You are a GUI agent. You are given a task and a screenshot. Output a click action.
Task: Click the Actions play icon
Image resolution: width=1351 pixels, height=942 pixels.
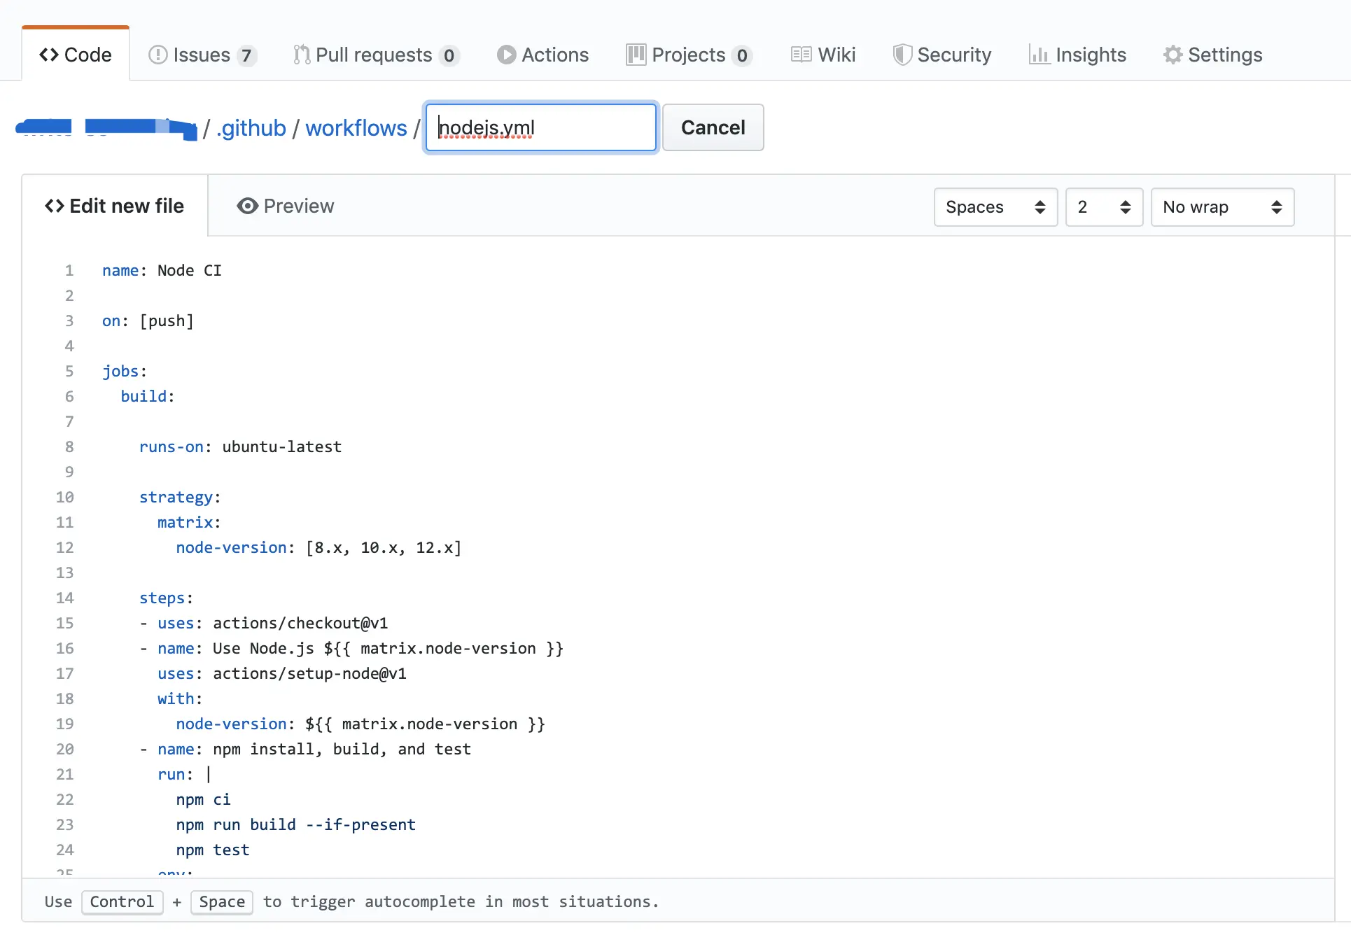[x=506, y=55]
